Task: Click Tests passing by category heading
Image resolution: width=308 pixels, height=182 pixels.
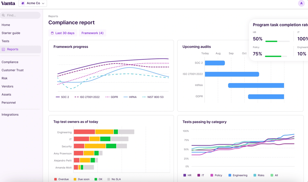Action: click(205, 122)
